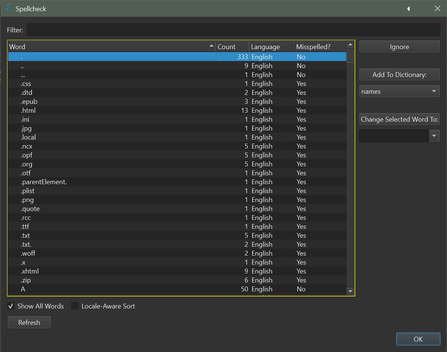Click the scrollbar up arrow of word list
The image size is (447, 352).
pos(350,45)
